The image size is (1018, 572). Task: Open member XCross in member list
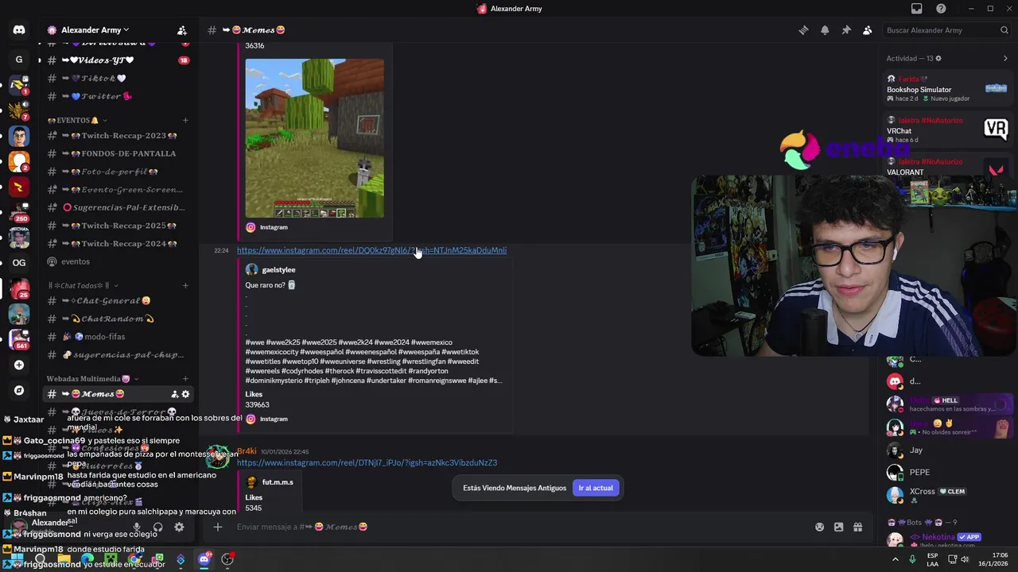point(947,495)
